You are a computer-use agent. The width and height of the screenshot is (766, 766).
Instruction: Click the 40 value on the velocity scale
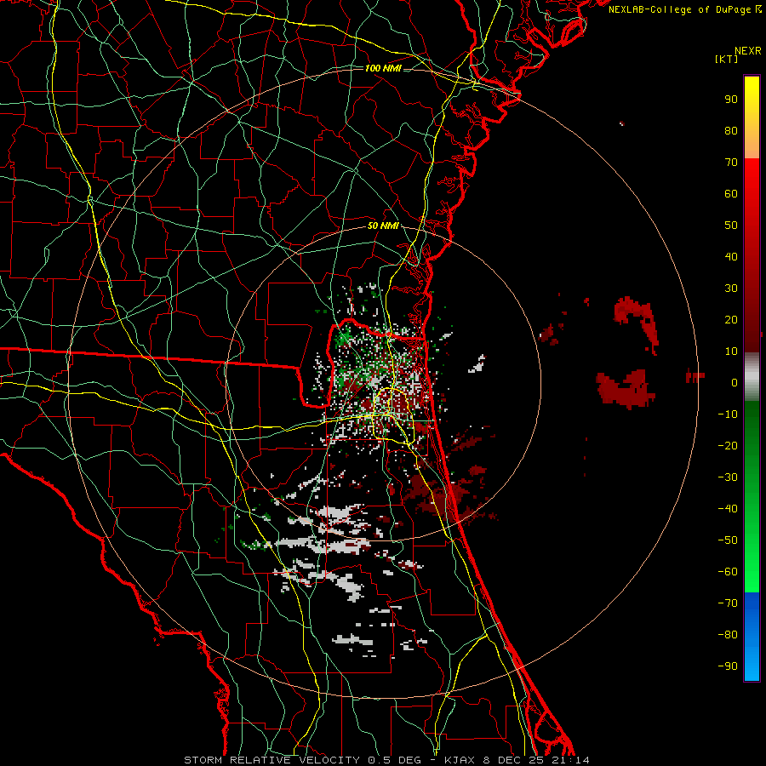pyautogui.click(x=731, y=257)
